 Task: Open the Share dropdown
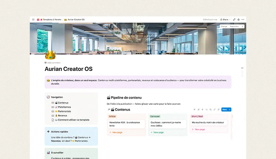225,19
